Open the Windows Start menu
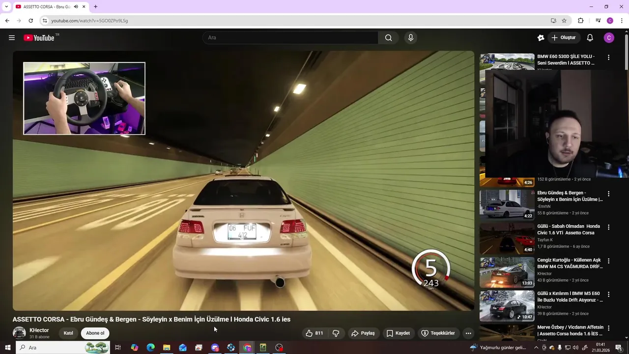This screenshot has height=354, width=629. (7, 348)
